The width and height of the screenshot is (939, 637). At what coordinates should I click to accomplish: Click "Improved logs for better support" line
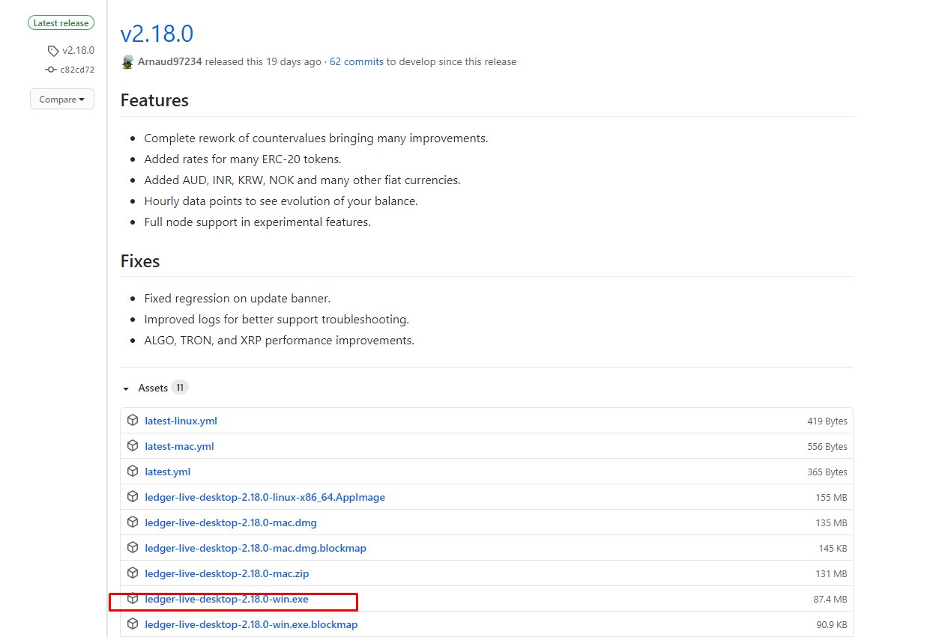[277, 319]
